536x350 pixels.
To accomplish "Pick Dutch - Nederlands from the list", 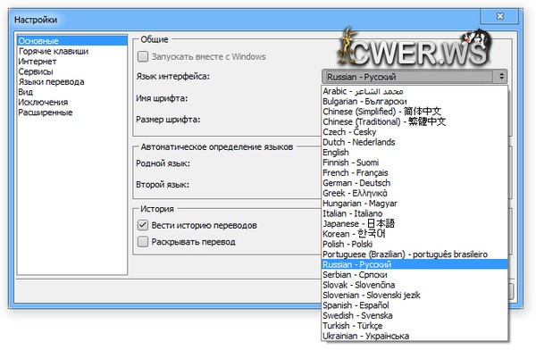I will click(x=415, y=142).
